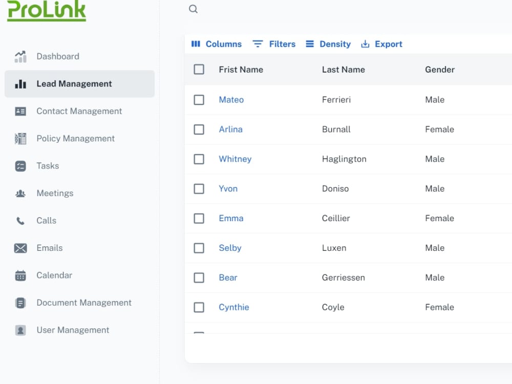This screenshot has width=512, height=384.
Task: Click the Coyle last name cell
Action: point(333,307)
